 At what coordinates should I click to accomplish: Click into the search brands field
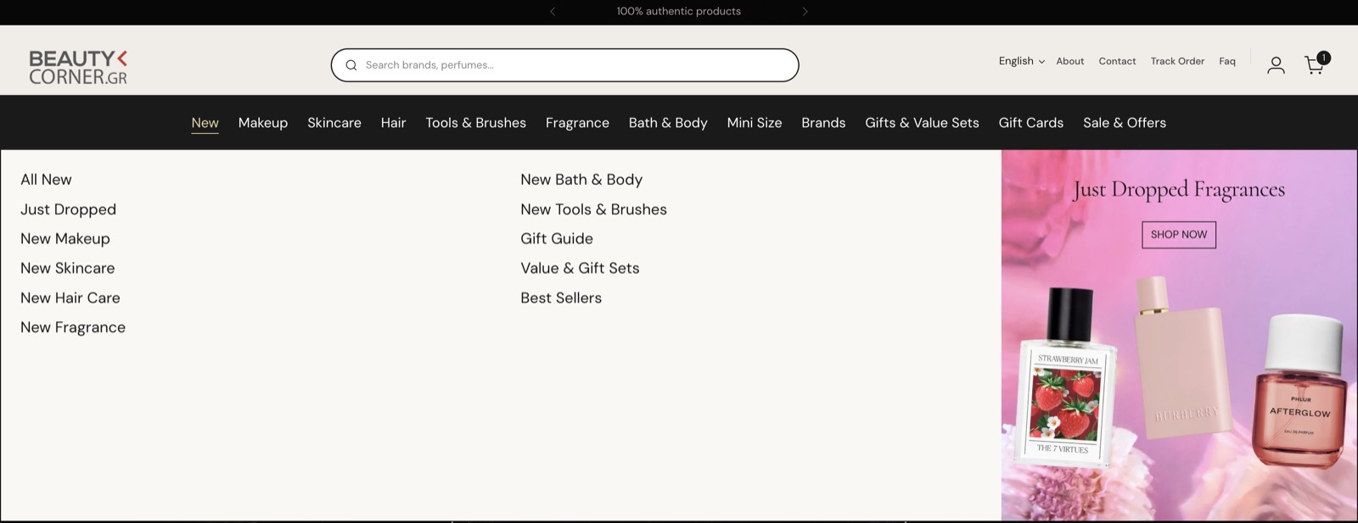click(564, 65)
